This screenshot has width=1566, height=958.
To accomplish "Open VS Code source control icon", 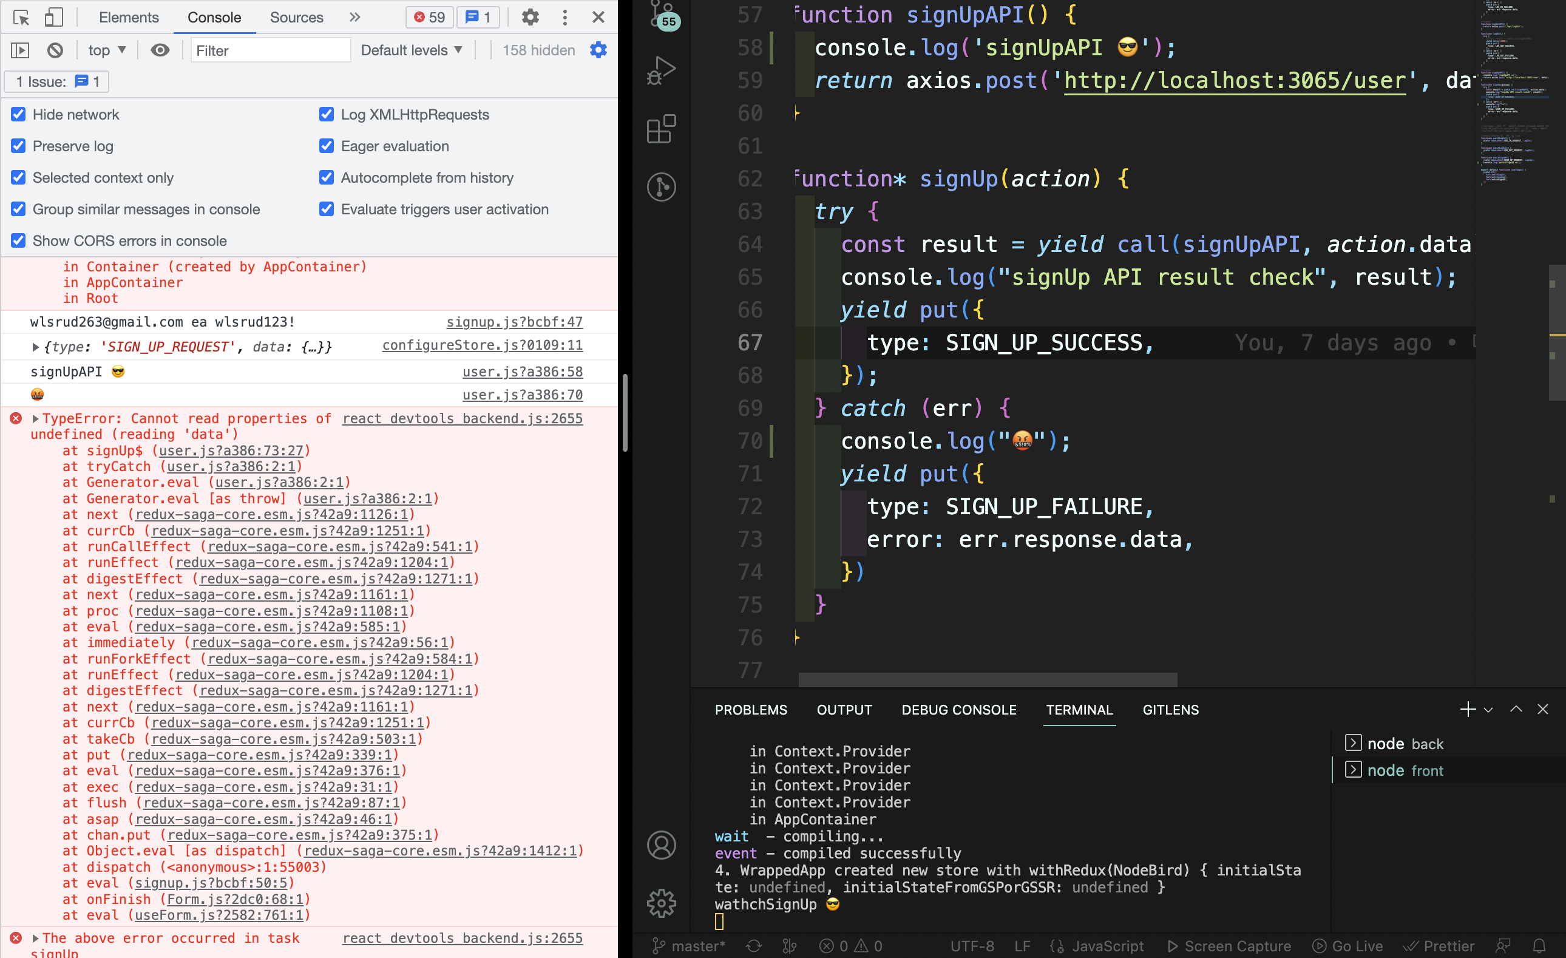I will coord(662,16).
